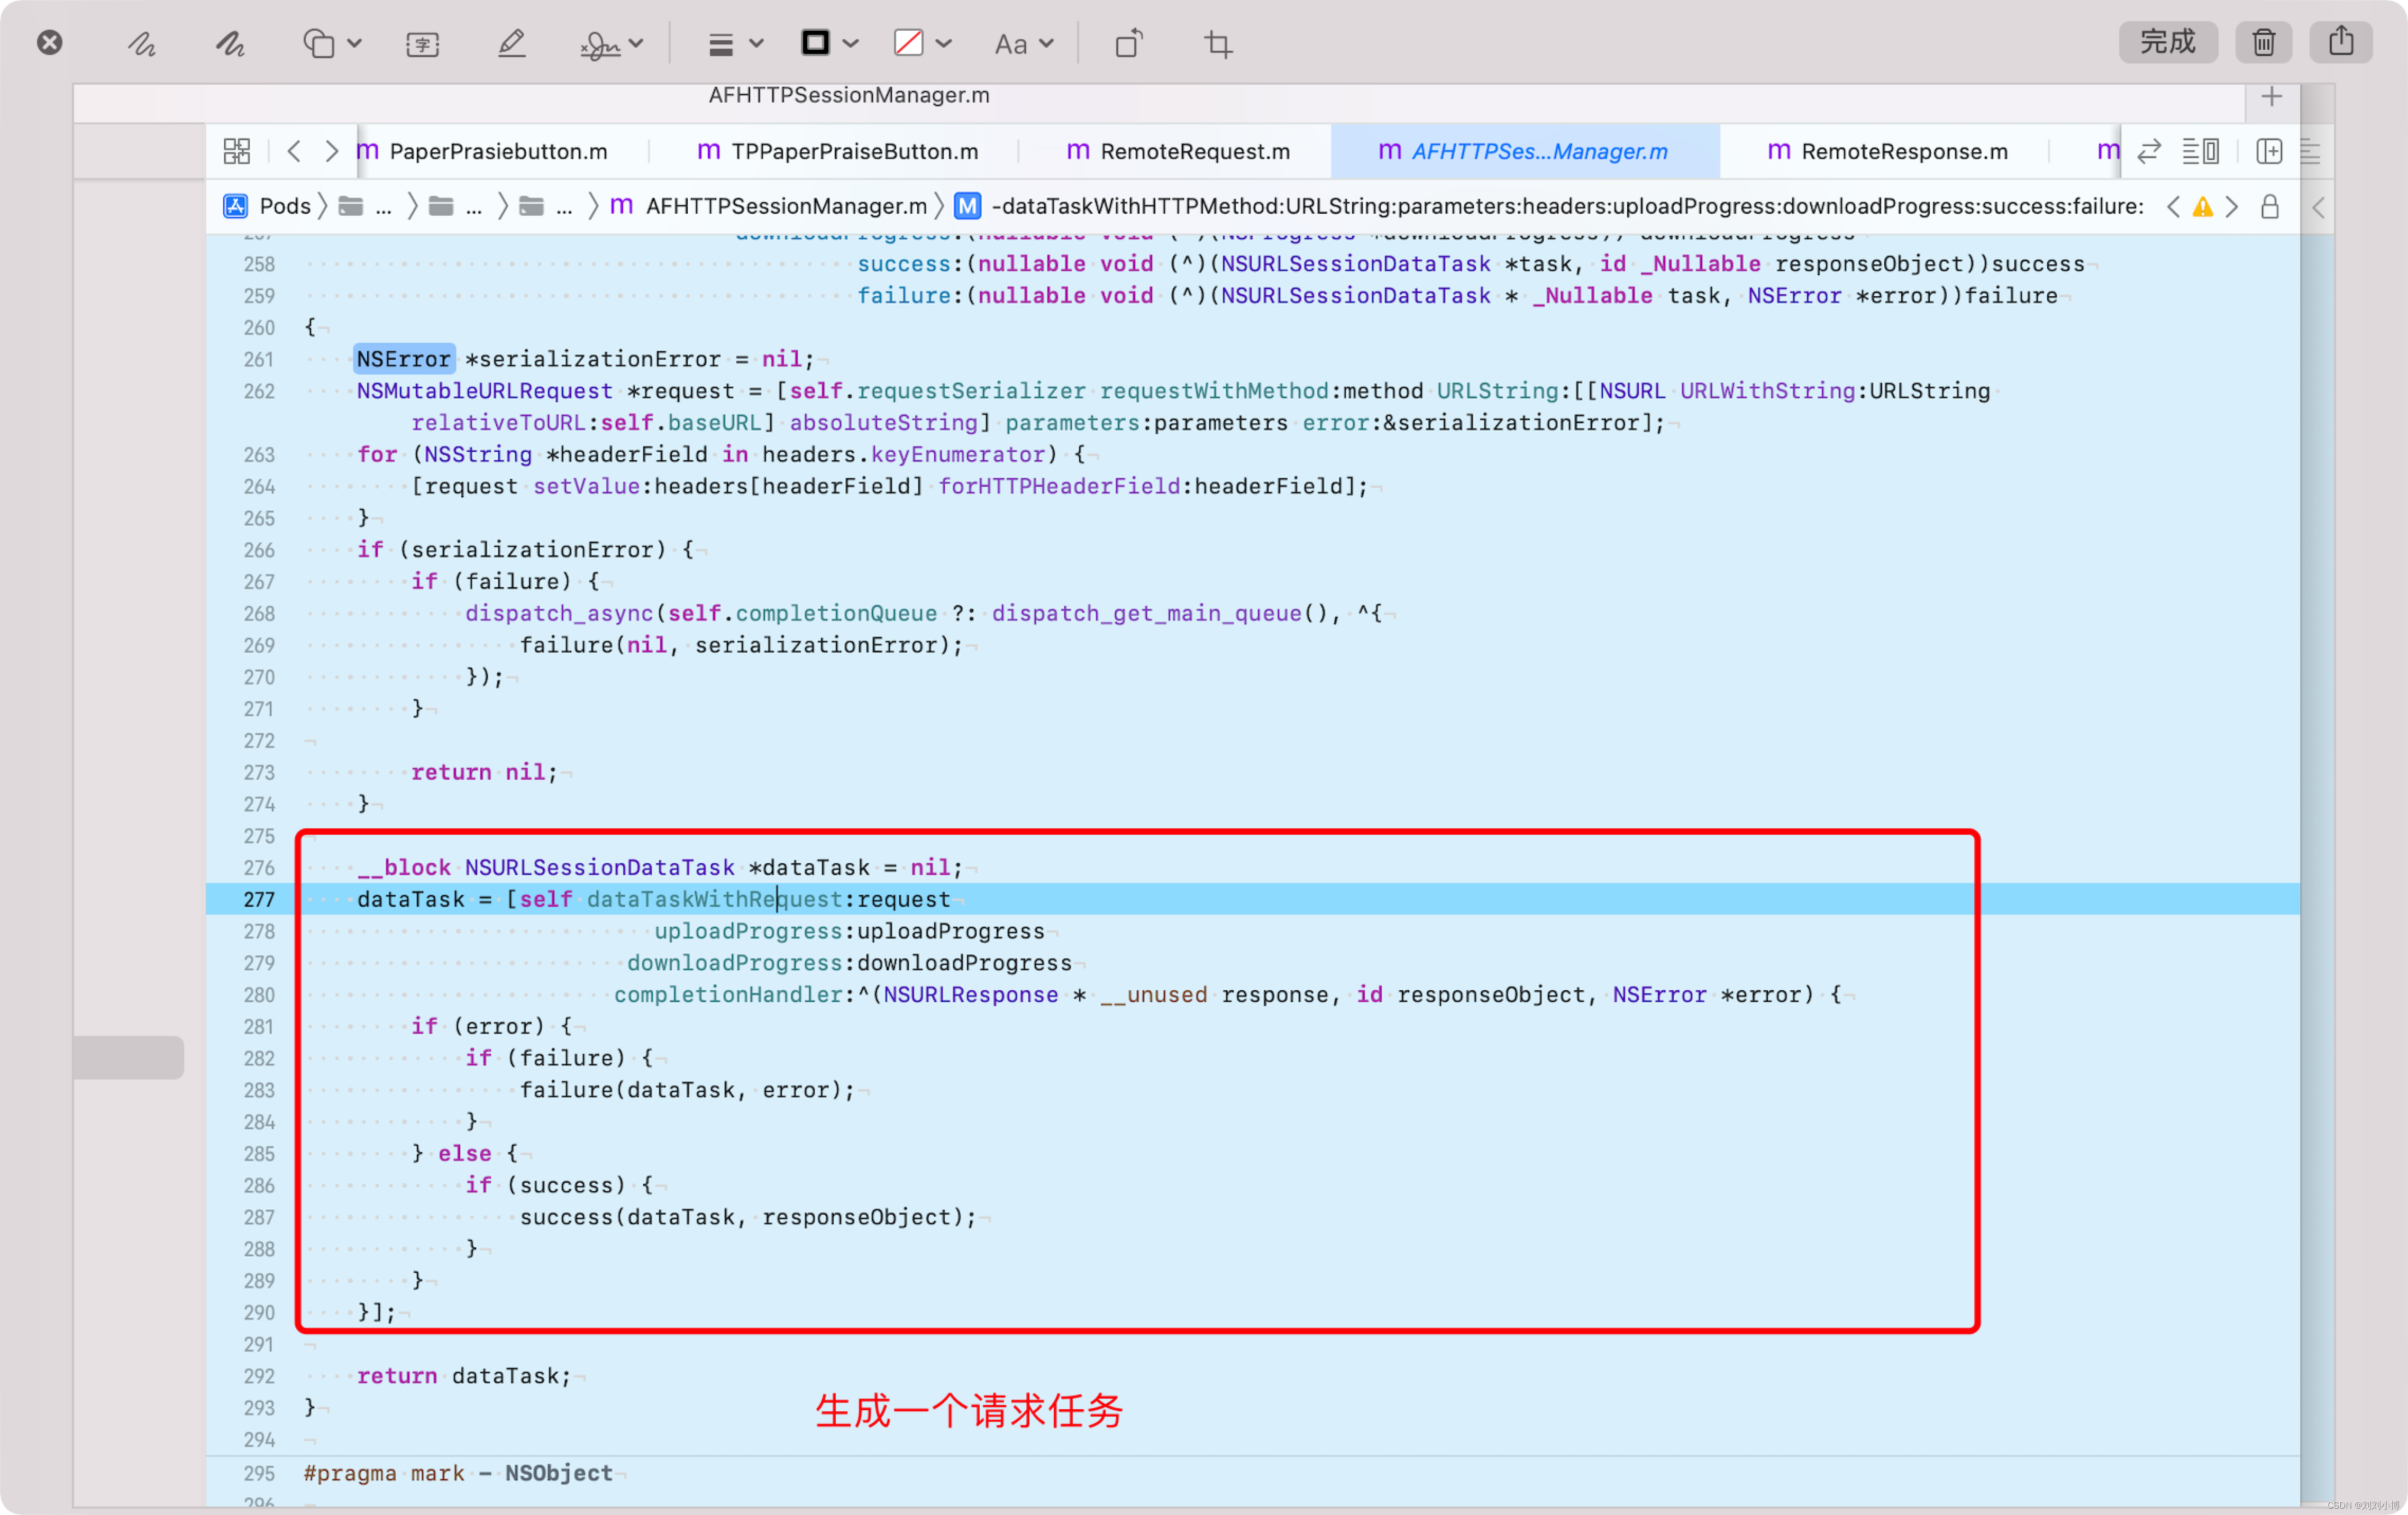Click line number 277 in gutter
The height and width of the screenshot is (1515, 2408).
pyautogui.click(x=259, y=899)
